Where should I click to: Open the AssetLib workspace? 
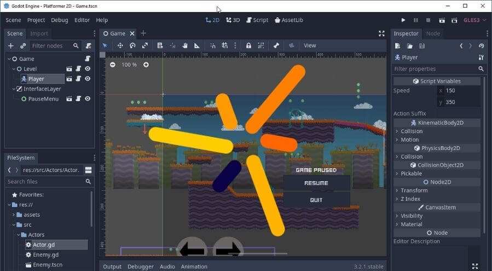coord(288,20)
